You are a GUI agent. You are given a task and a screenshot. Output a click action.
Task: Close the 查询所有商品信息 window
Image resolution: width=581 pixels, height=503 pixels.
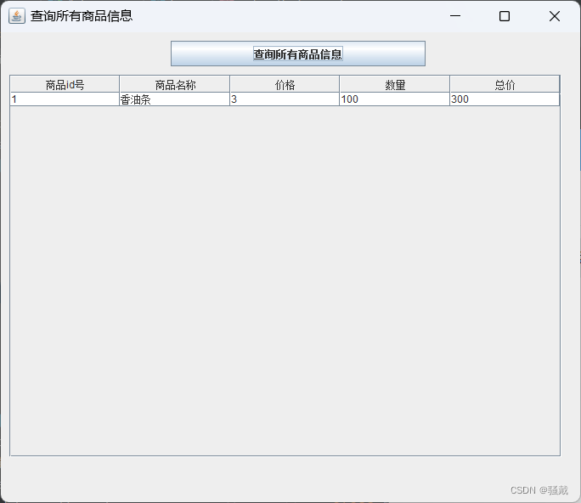pyautogui.click(x=555, y=16)
